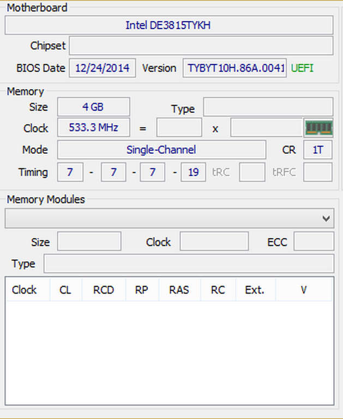
Task: Click the CR 1T field
Action: (x=317, y=150)
